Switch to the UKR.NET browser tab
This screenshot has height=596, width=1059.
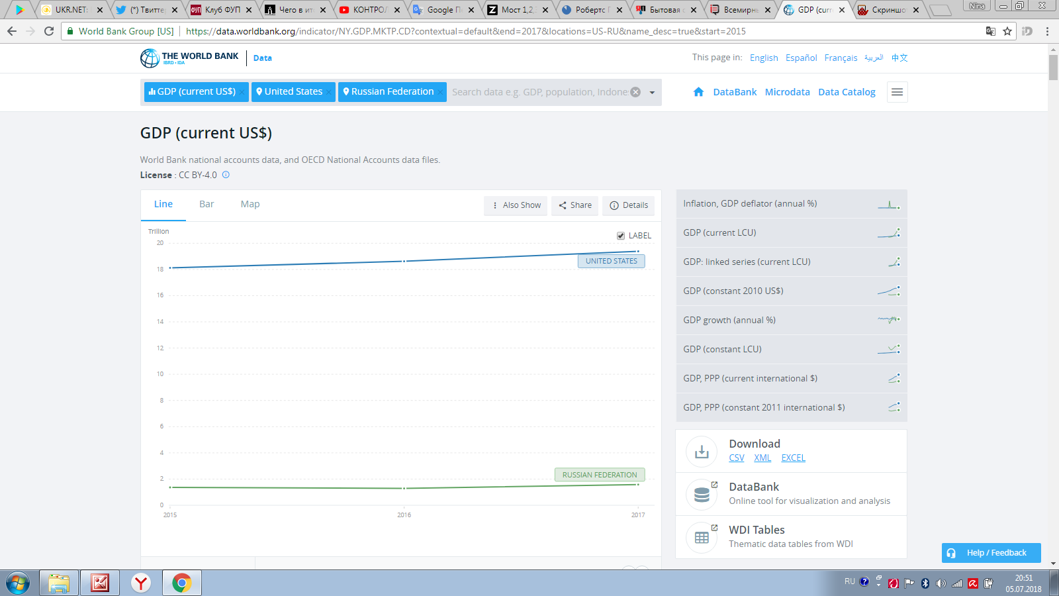tap(73, 10)
